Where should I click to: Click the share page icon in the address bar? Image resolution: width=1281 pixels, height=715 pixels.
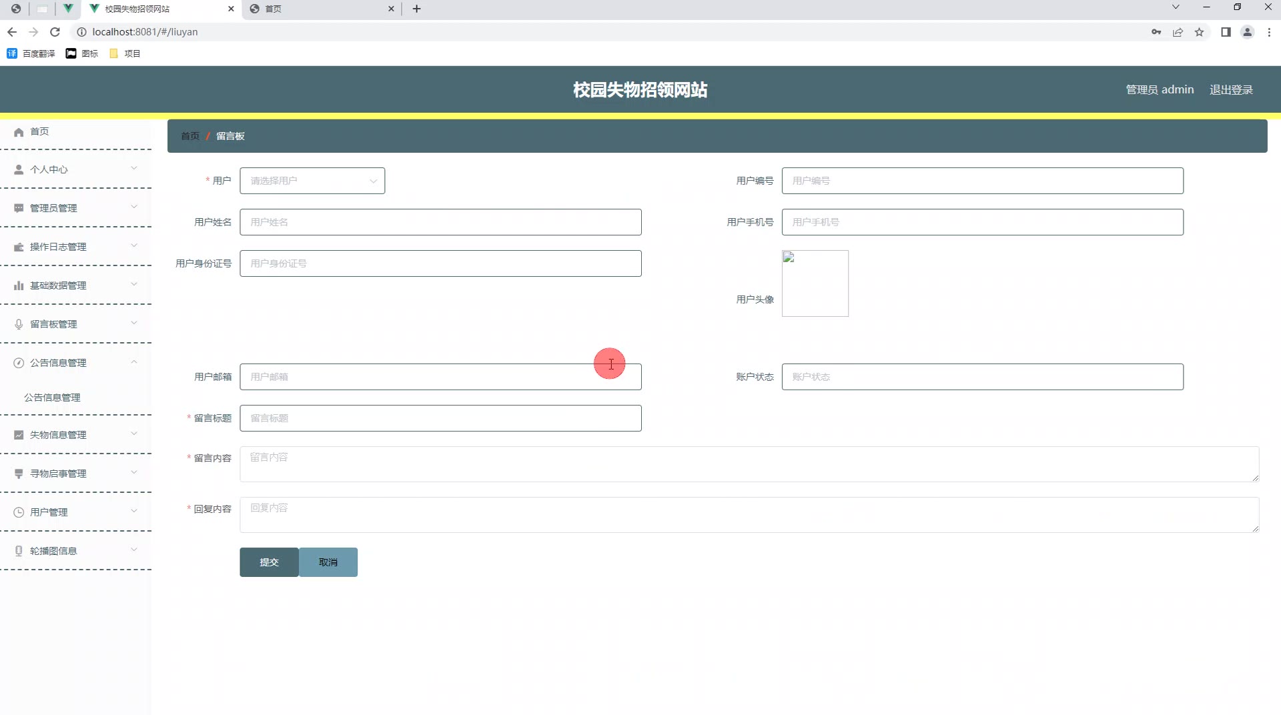coord(1178,32)
